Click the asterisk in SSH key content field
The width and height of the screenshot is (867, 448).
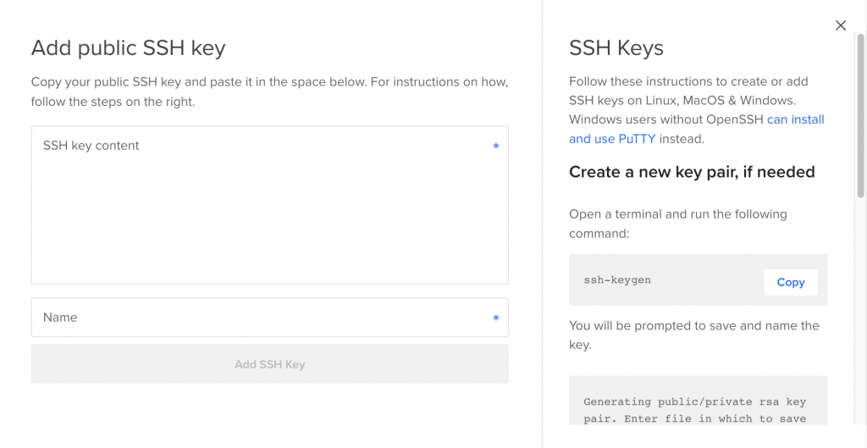[496, 147]
